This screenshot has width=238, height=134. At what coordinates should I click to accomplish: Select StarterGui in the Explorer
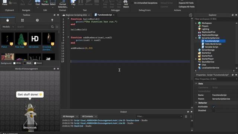[x=206, y=53]
